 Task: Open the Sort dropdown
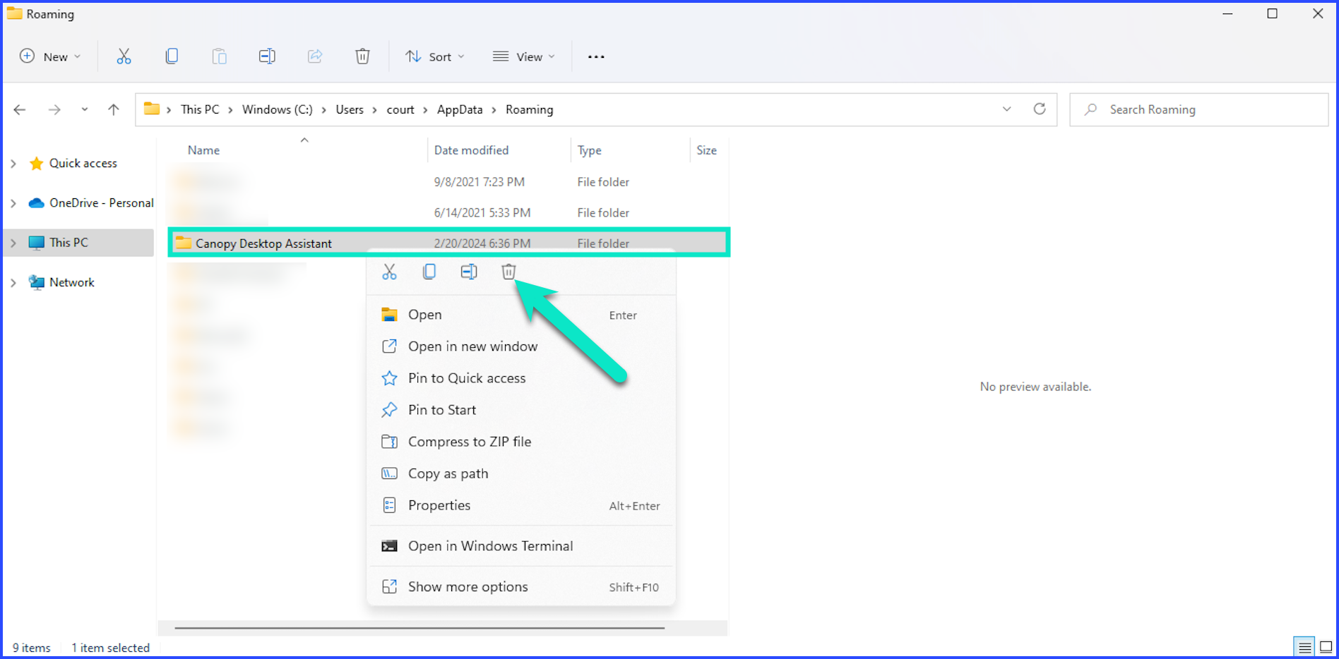[434, 56]
